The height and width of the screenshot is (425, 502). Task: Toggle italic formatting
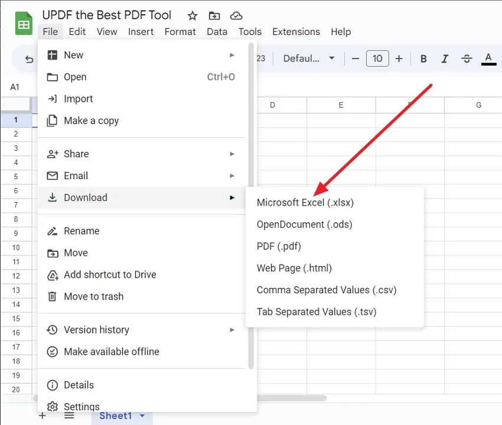tap(445, 59)
